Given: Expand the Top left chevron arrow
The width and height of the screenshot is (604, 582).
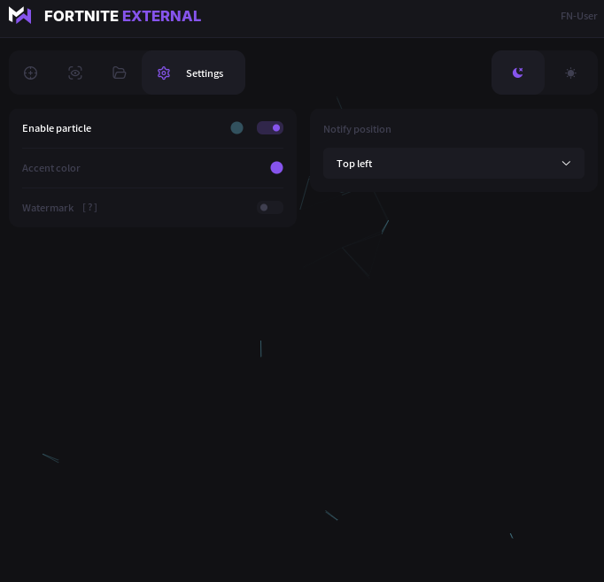Looking at the screenshot, I should tap(566, 164).
